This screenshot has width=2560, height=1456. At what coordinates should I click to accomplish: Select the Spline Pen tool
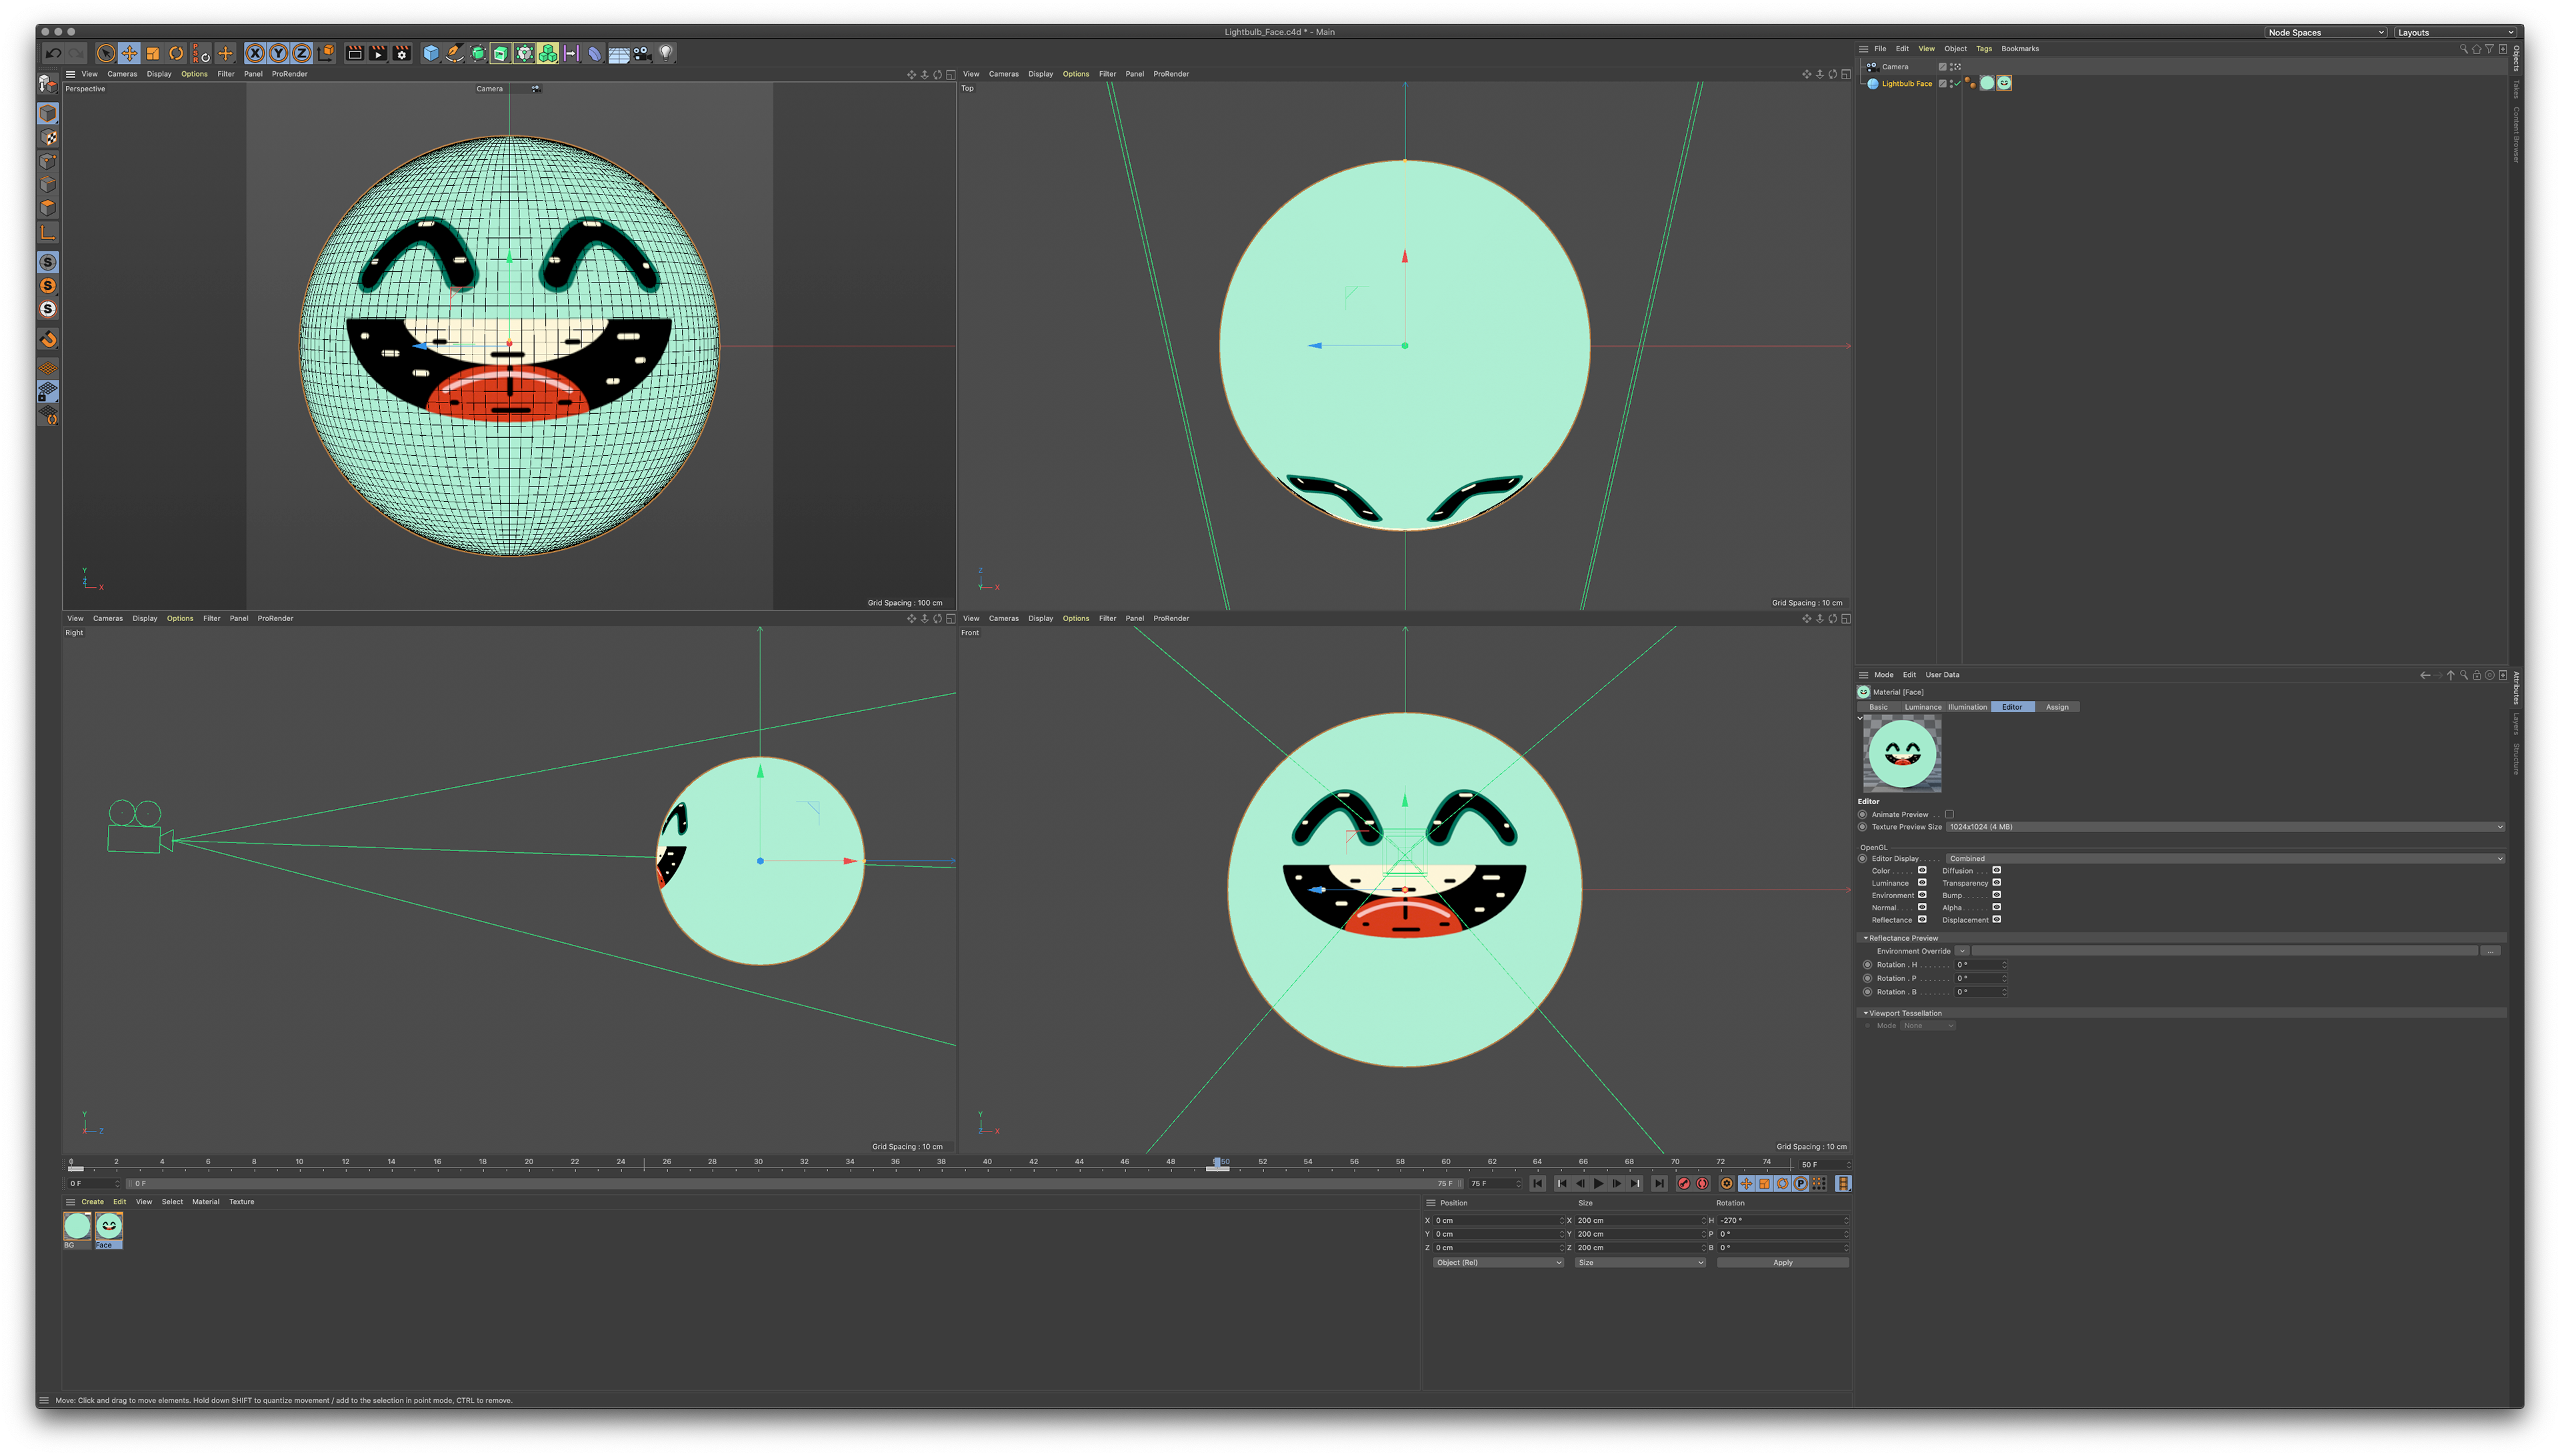click(x=454, y=53)
